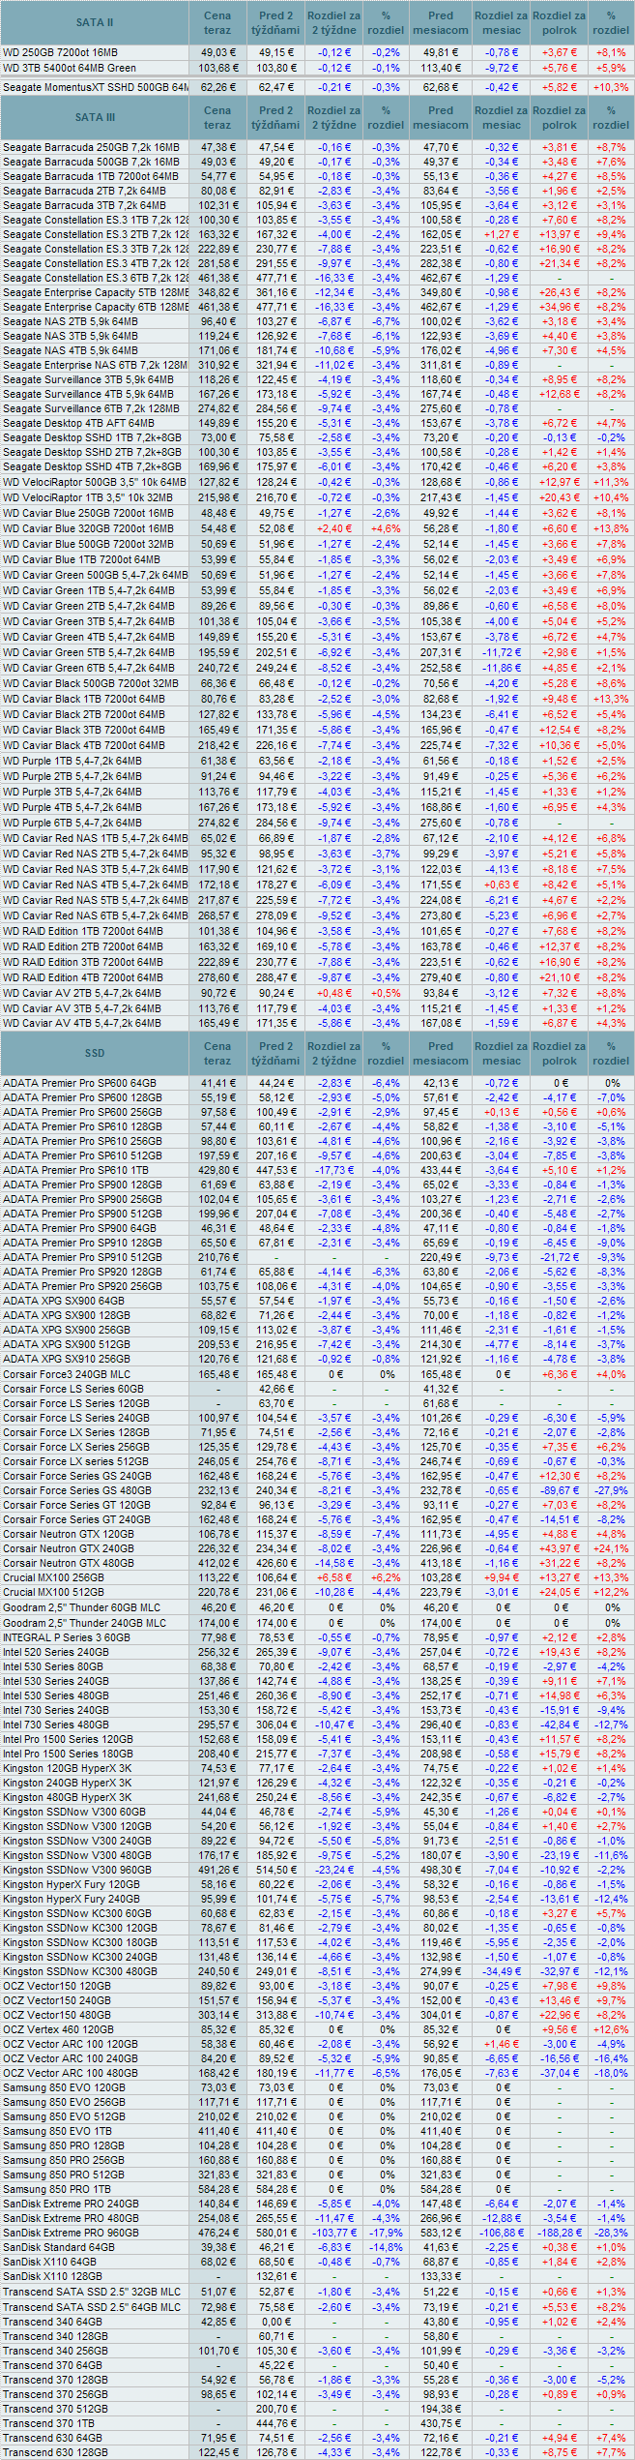Click Seagate MomentusXT SSHD 500GB product name
Image resolution: width=635 pixels, height=2460 pixels.
point(96,87)
